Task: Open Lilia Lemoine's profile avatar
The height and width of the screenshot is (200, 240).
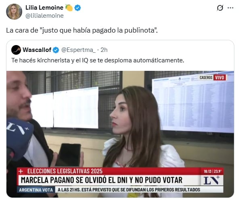Action: 14,12
